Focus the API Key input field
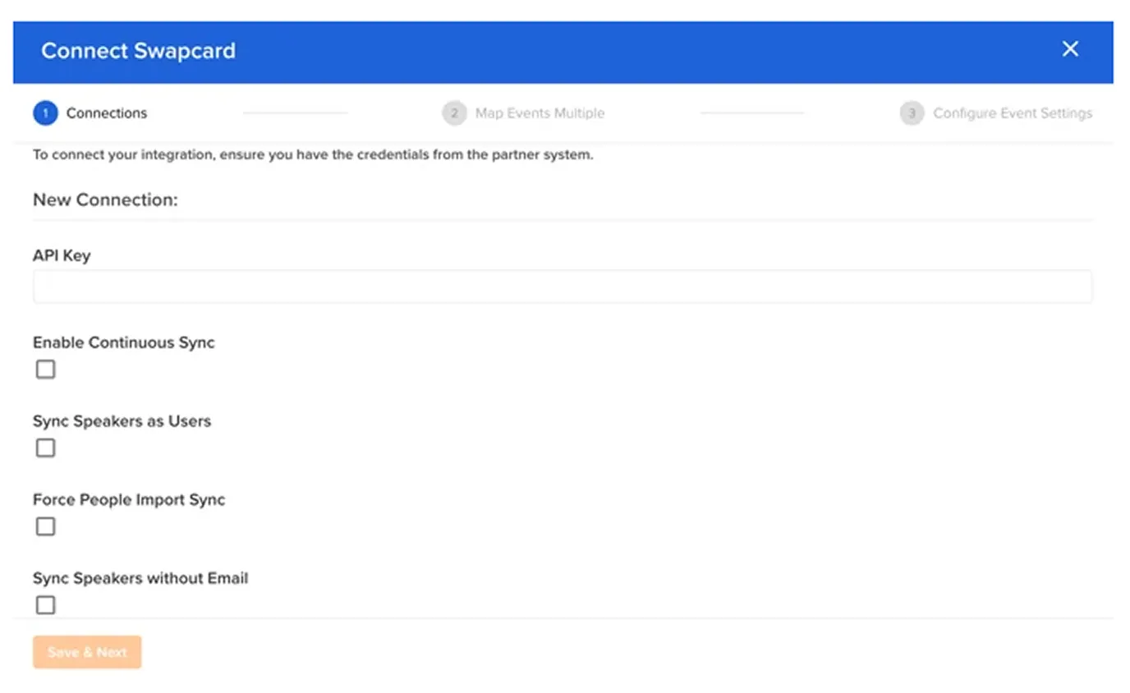Viewport: 1130px width, 693px height. [563, 287]
